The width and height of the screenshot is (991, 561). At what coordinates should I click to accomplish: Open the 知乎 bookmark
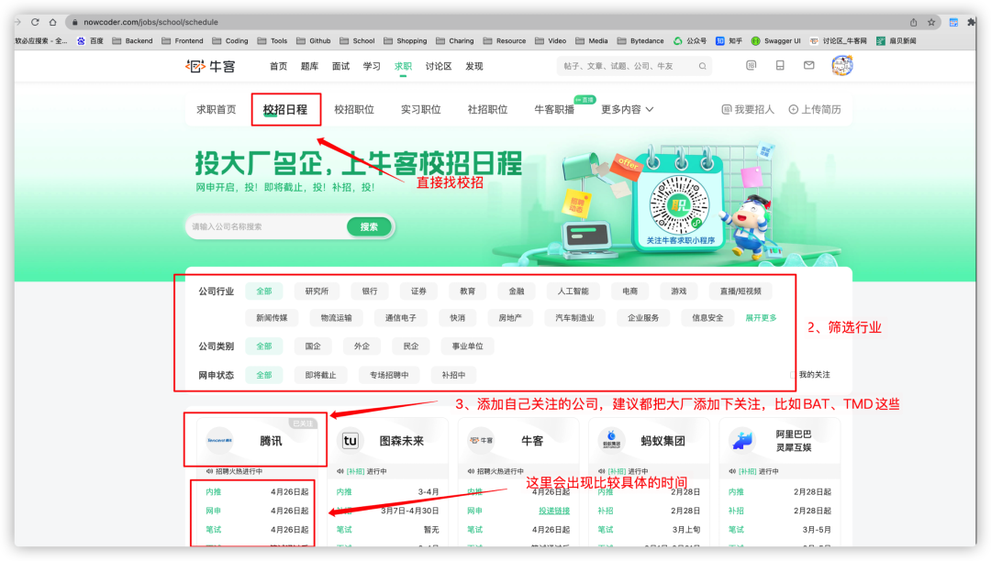tap(729, 41)
